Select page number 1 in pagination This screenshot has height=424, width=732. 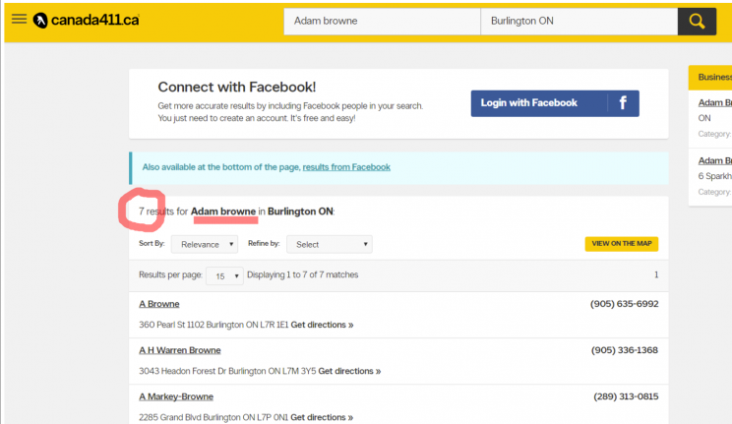(x=656, y=274)
